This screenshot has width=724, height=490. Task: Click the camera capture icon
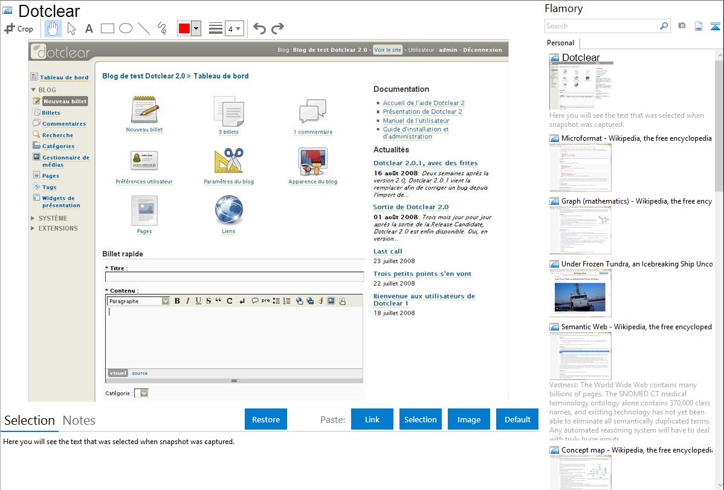click(x=682, y=26)
